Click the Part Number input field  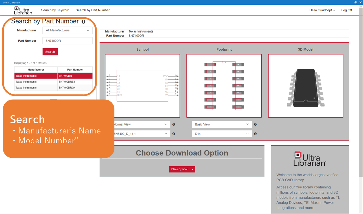point(67,41)
